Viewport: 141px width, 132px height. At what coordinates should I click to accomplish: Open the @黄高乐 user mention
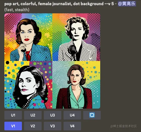[127, 4]
